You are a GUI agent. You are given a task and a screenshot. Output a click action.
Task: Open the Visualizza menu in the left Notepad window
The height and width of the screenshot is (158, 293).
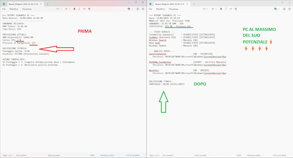click(27, 9)
